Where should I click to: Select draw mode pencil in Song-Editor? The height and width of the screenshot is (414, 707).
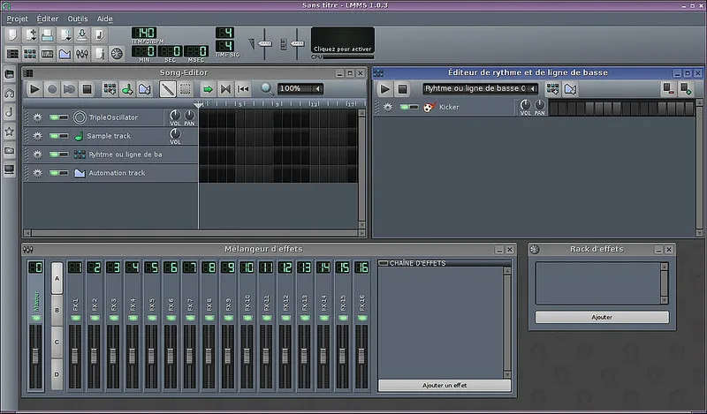click(167, 88)
